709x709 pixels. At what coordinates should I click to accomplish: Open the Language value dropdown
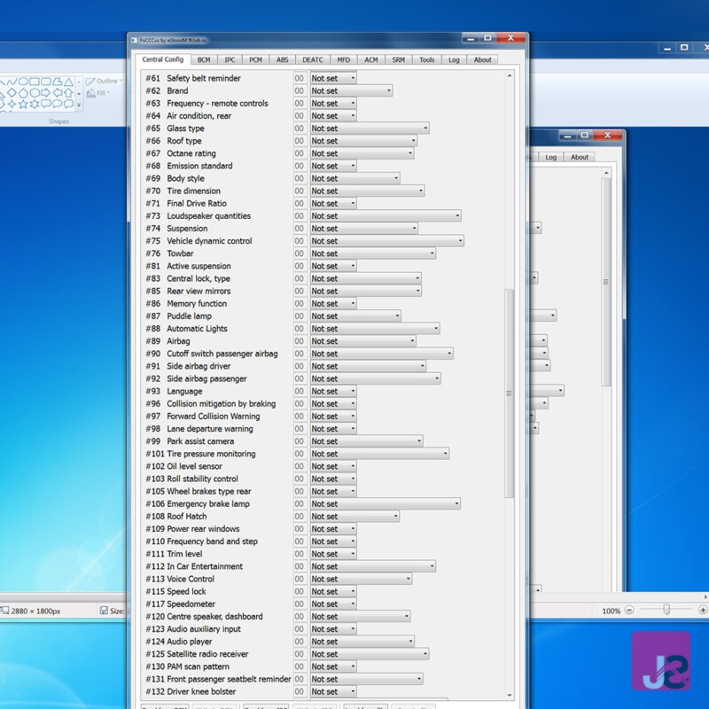coord(352,391)
